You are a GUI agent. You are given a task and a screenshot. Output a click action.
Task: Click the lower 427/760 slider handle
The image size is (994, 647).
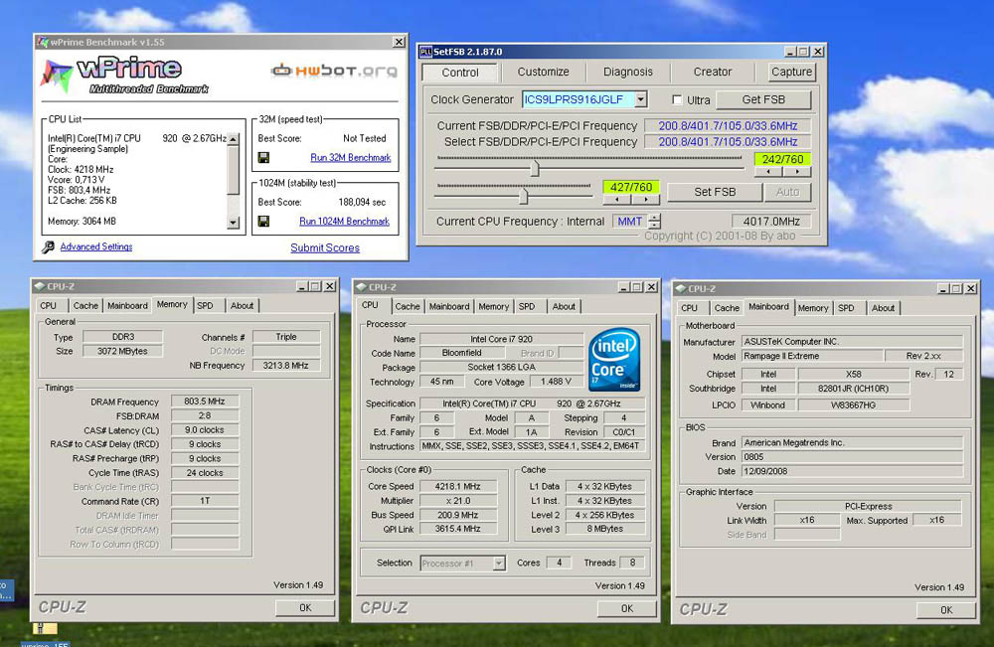pos(523,196)
